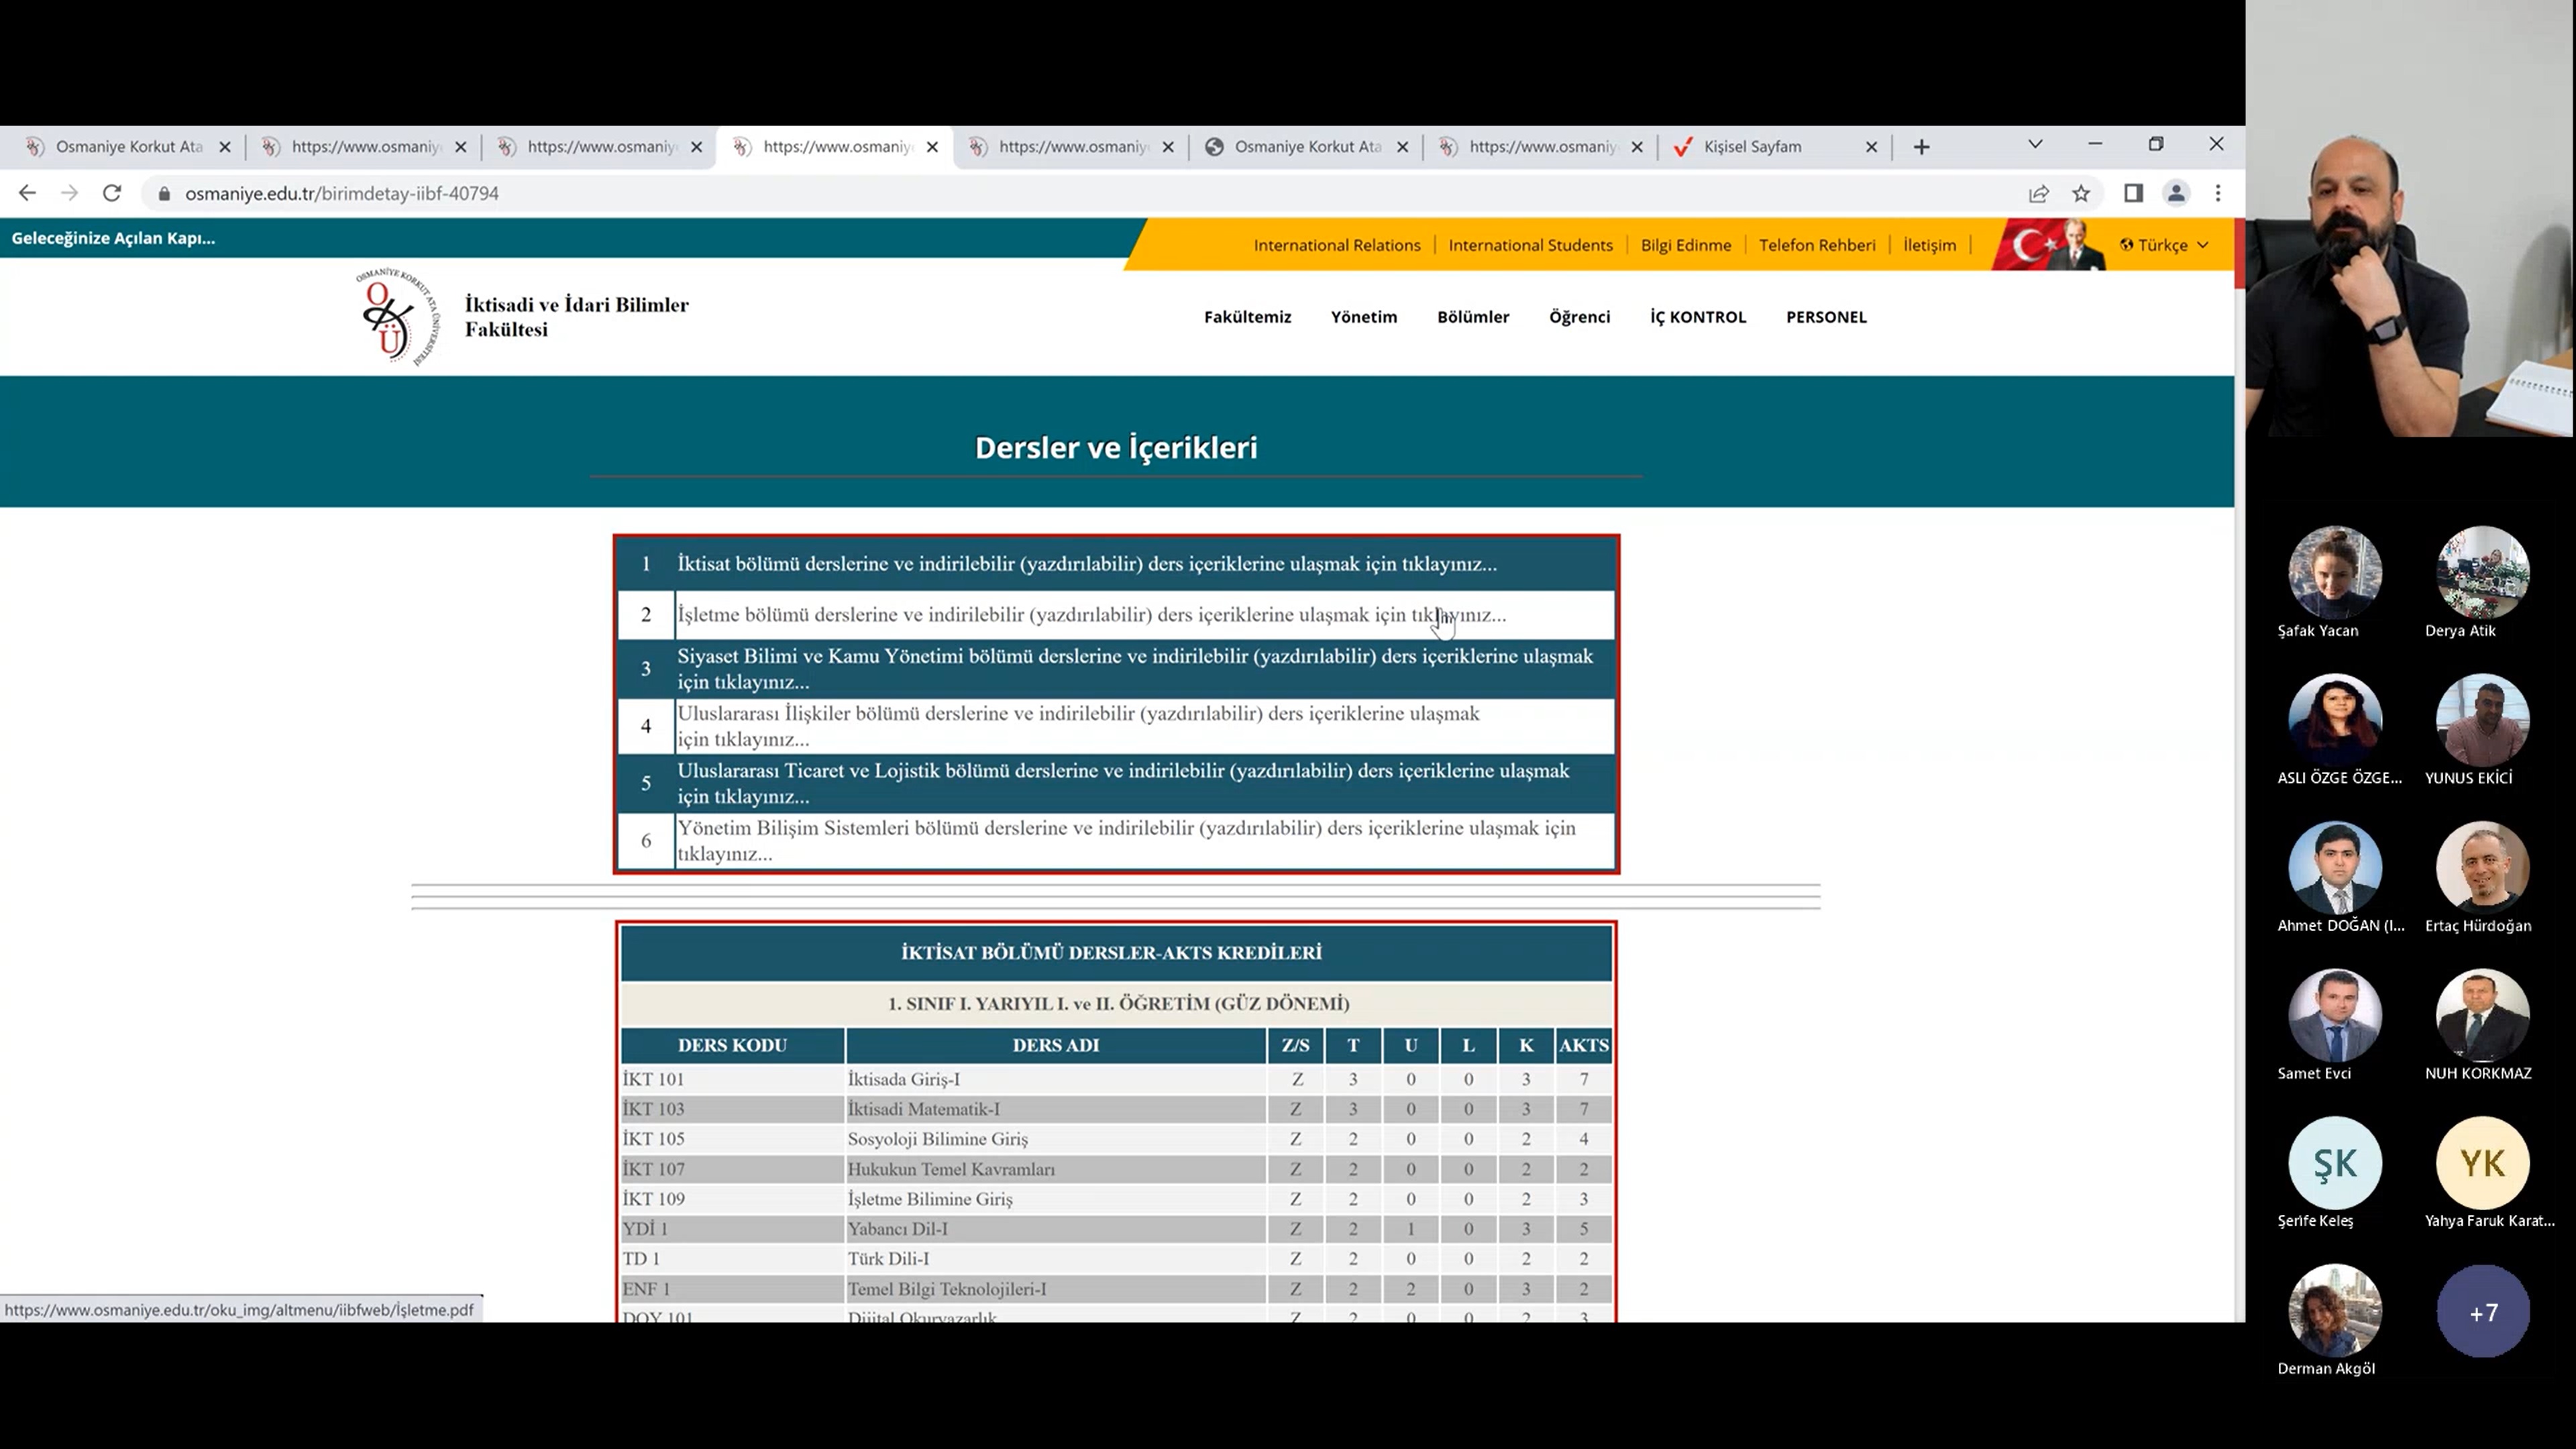Image resolution: width=2576 pixels, height=1449 pixels.
Task: Click the AKTS column header
Action: click(1583, 1045)
